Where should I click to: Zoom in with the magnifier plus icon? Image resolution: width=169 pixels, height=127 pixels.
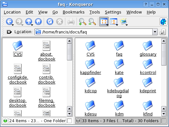click(82, 22)
